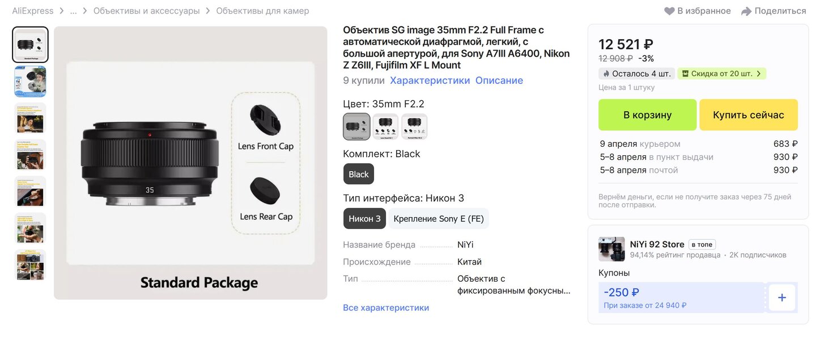This screenshot has width=820, height=340.
Task: Choose the Nikon Z interface option
Action: [364, 219]
